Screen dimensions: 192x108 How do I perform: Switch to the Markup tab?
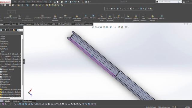tap(21, 24)
